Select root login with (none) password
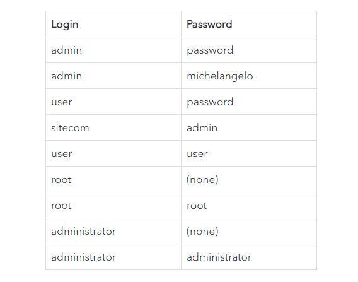 click(113, 179)
